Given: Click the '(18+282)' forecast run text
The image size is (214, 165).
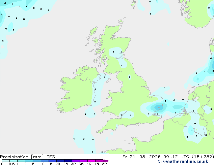Looking at the screenshot, I should click(x=203, y=157).
